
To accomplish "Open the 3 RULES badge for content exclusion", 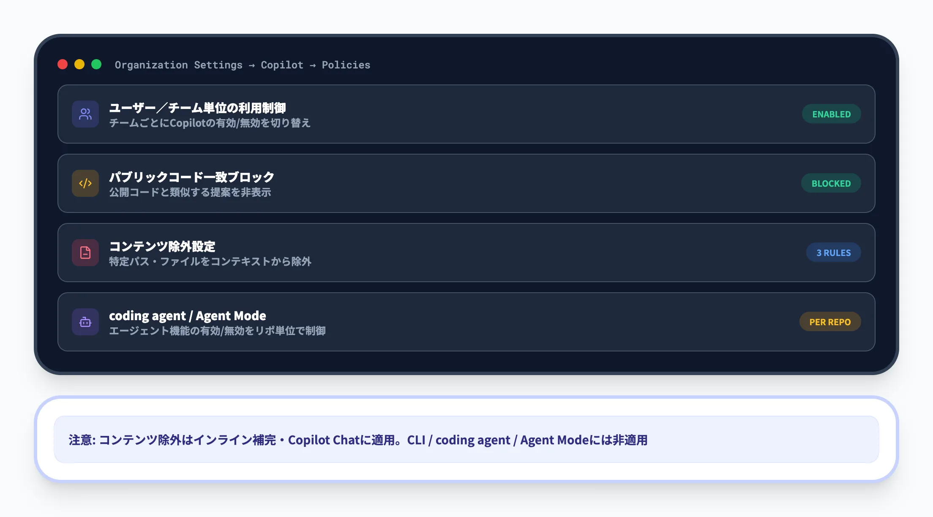I will point(833,252).
